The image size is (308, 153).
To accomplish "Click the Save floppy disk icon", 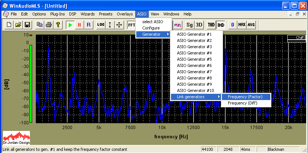I will pyautogui.click(x=27, y=25).
